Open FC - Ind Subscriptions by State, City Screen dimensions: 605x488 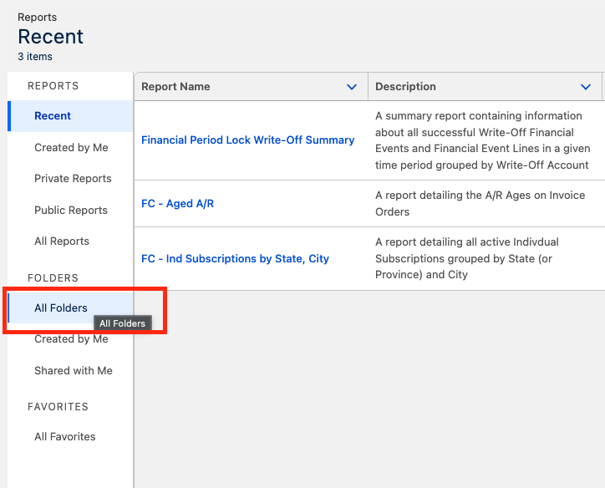click(235, 258)
